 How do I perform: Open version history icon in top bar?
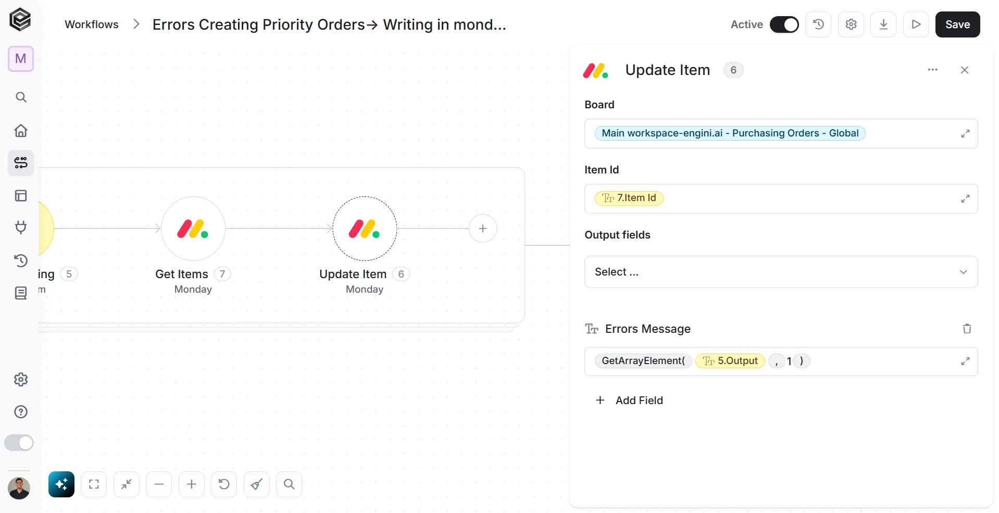[818, 24]
